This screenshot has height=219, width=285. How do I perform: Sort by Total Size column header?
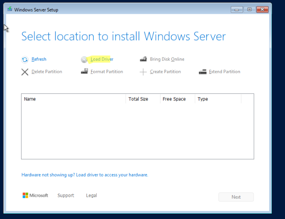pyautogui.click(x=138, y=99)
